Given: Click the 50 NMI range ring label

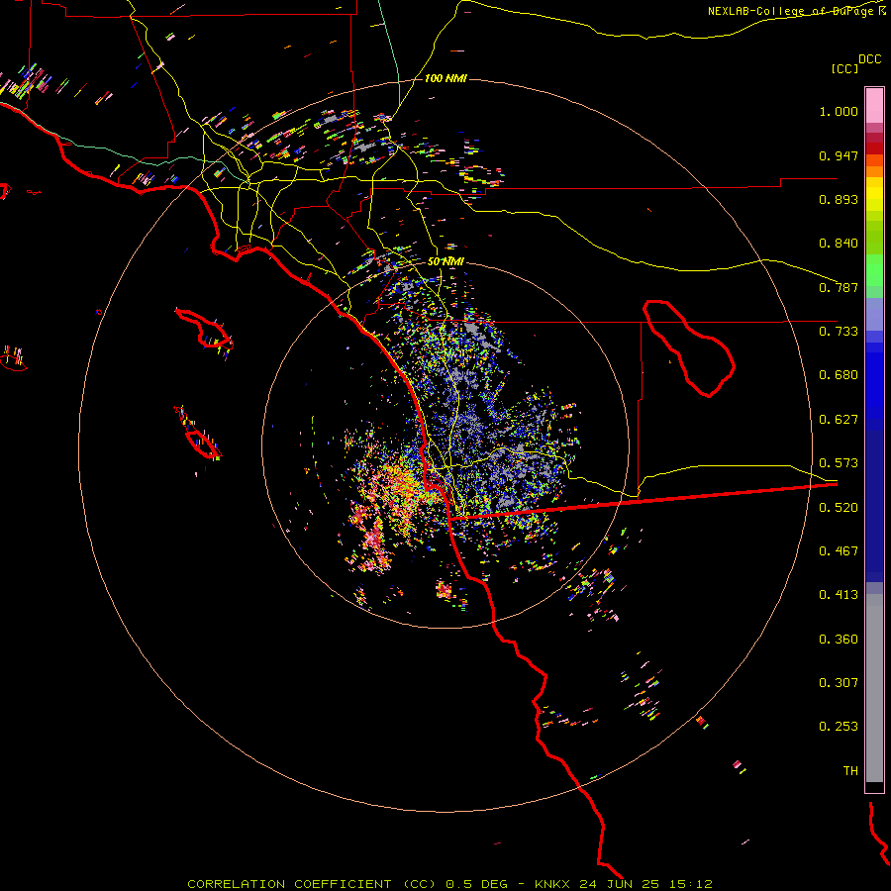Looking at the screenshot, I should click(x=445, y=261).
